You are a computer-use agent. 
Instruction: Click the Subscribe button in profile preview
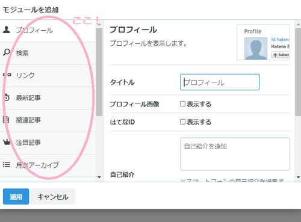click(281, 55)
